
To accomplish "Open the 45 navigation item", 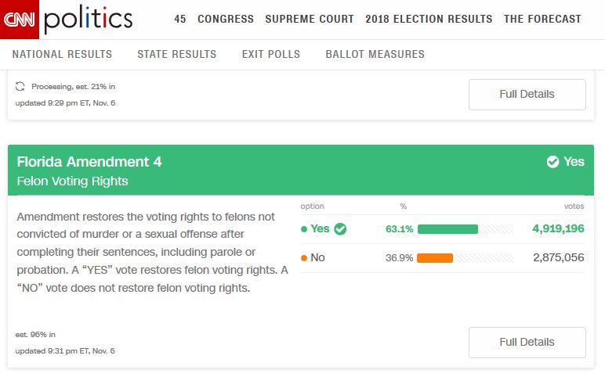I will pyautogui.click(x=179, y=19).
